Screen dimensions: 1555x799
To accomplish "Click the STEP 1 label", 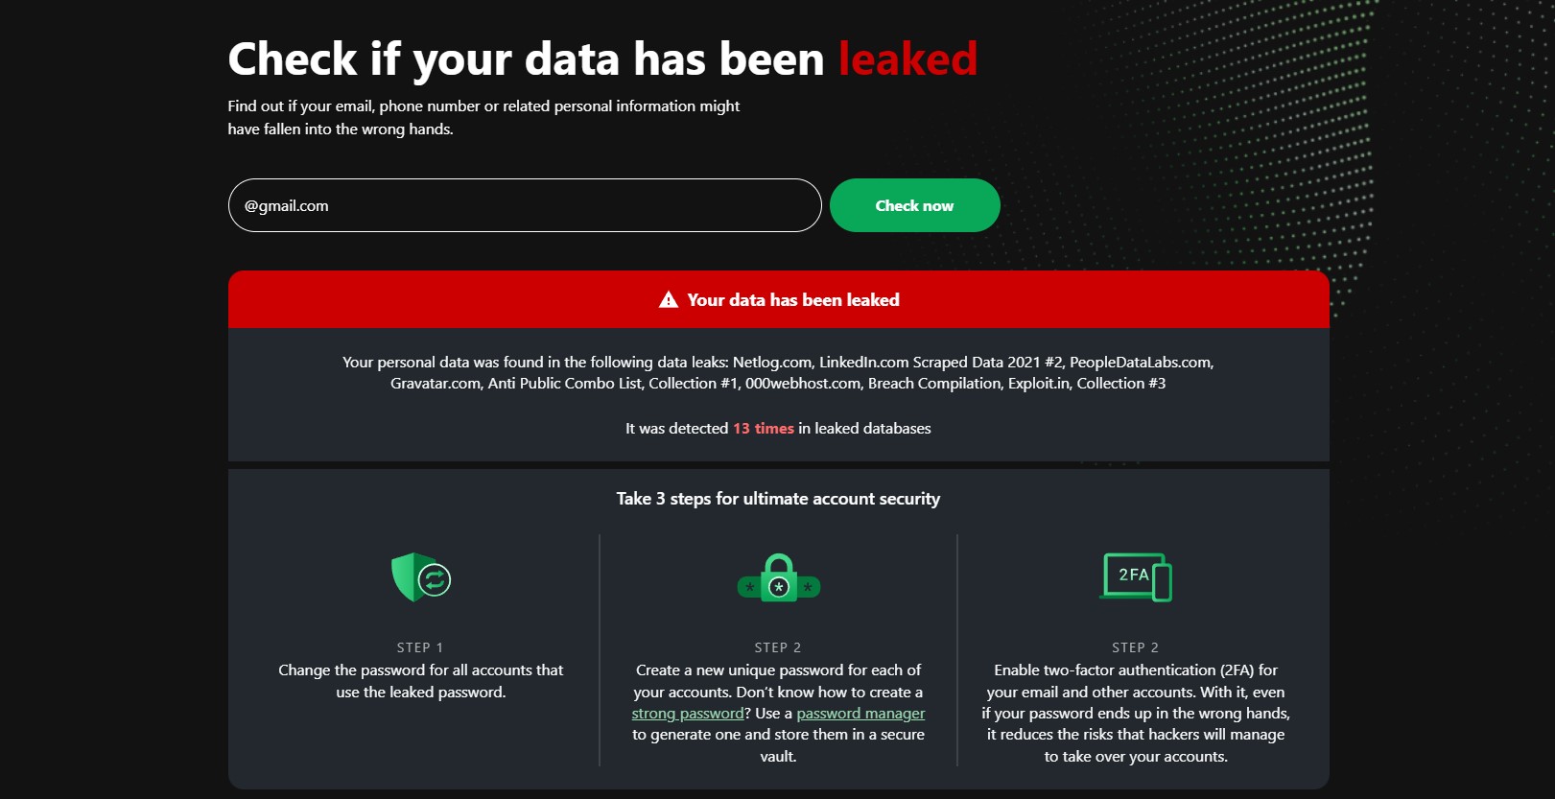I will [420, 647].
